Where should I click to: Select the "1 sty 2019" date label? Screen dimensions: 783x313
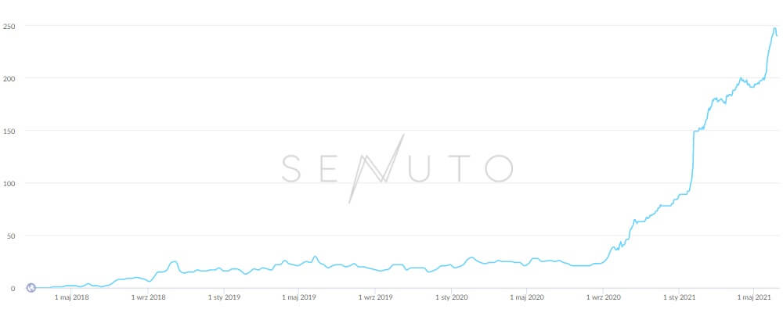(x=224, y=297)
